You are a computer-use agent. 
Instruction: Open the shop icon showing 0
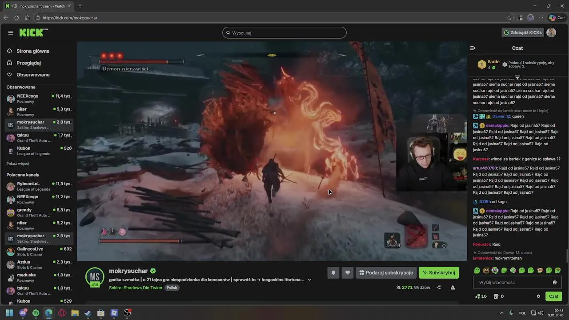tap(499, 296)
